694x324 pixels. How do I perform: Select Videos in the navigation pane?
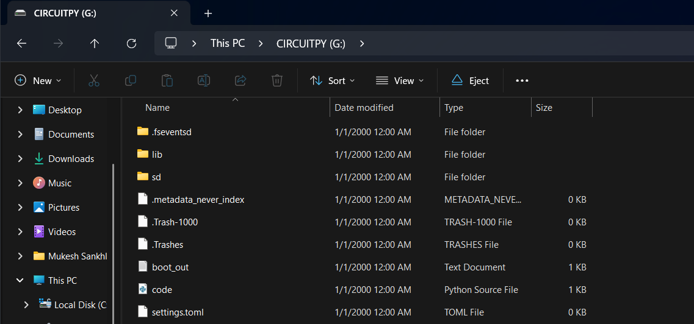[62, 232]
